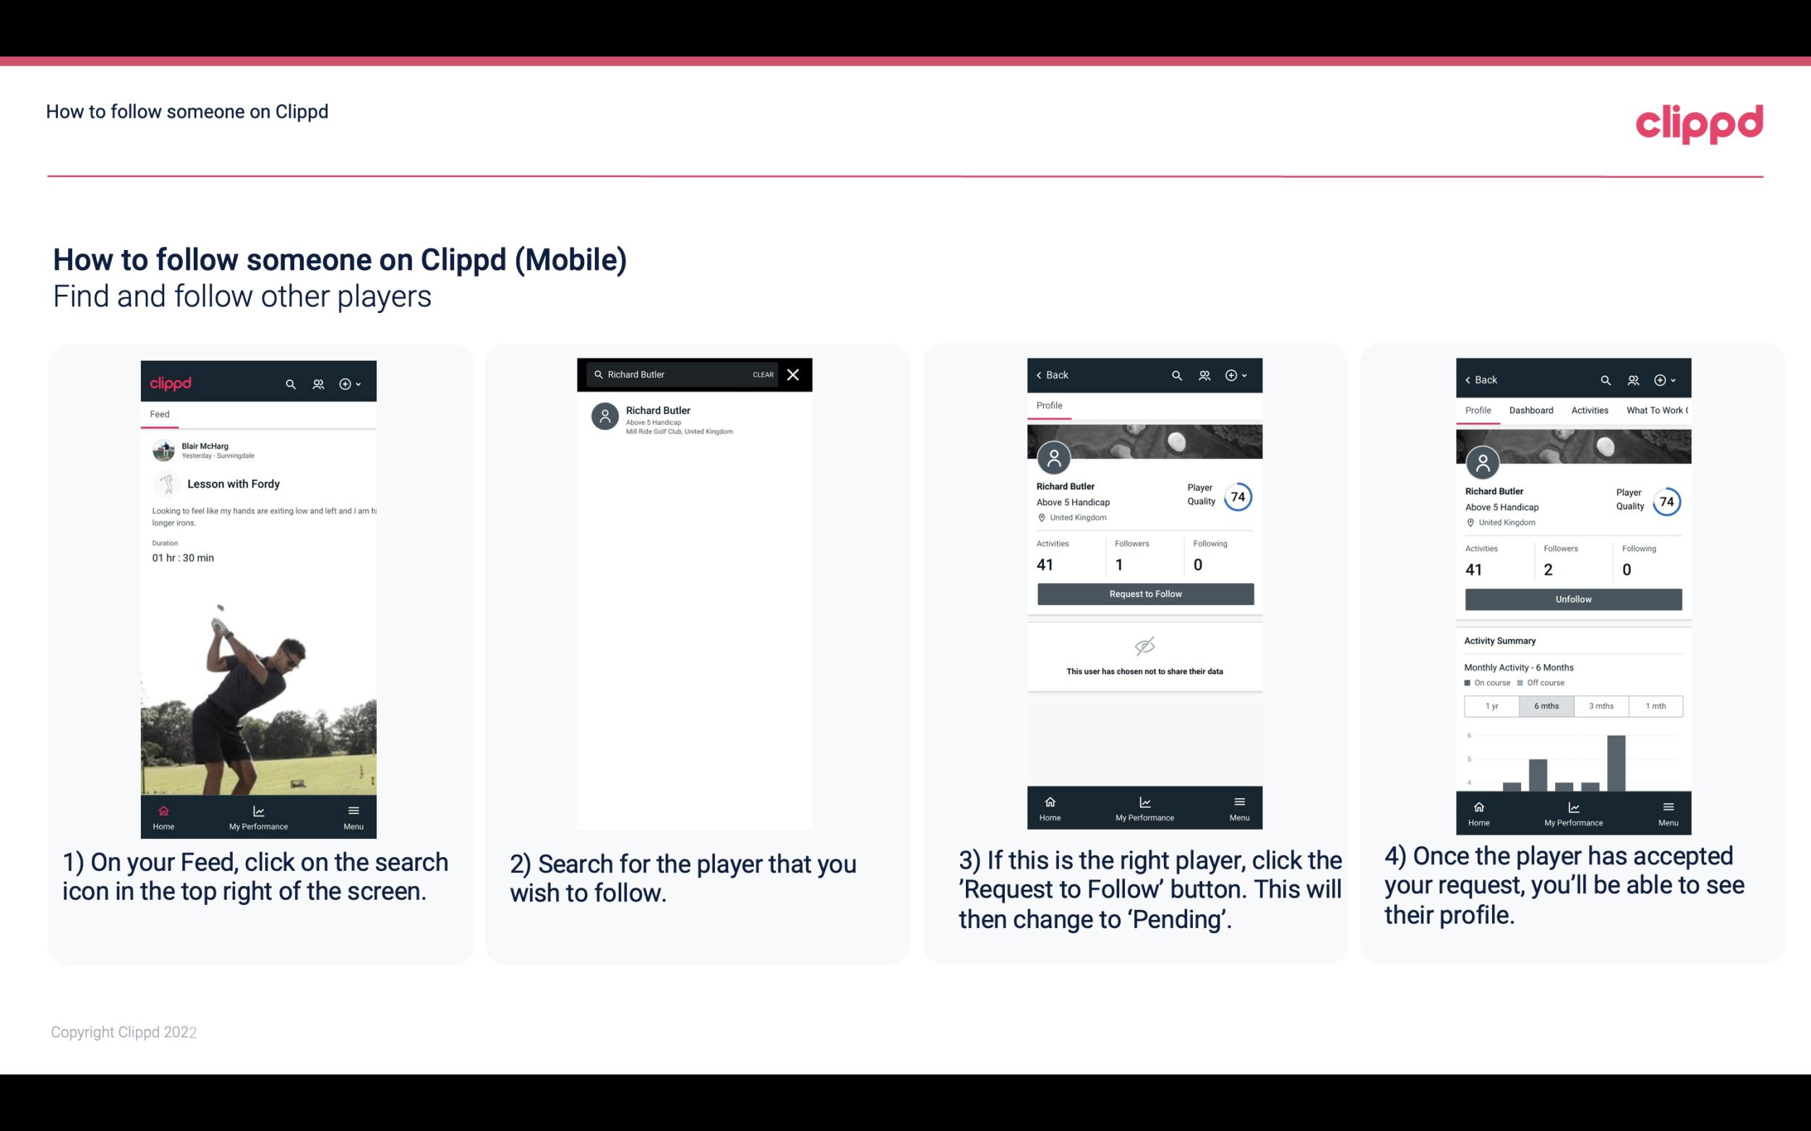
Task: Click the Request to Follow button
Action: tap(1144, 594)
